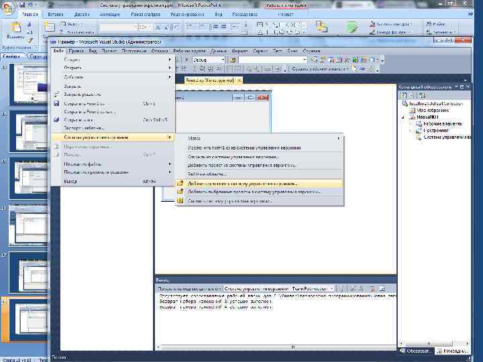Click the Refresh icon in the Team Explorer toolbar
483x362 pixels.
tap(404, 95)
